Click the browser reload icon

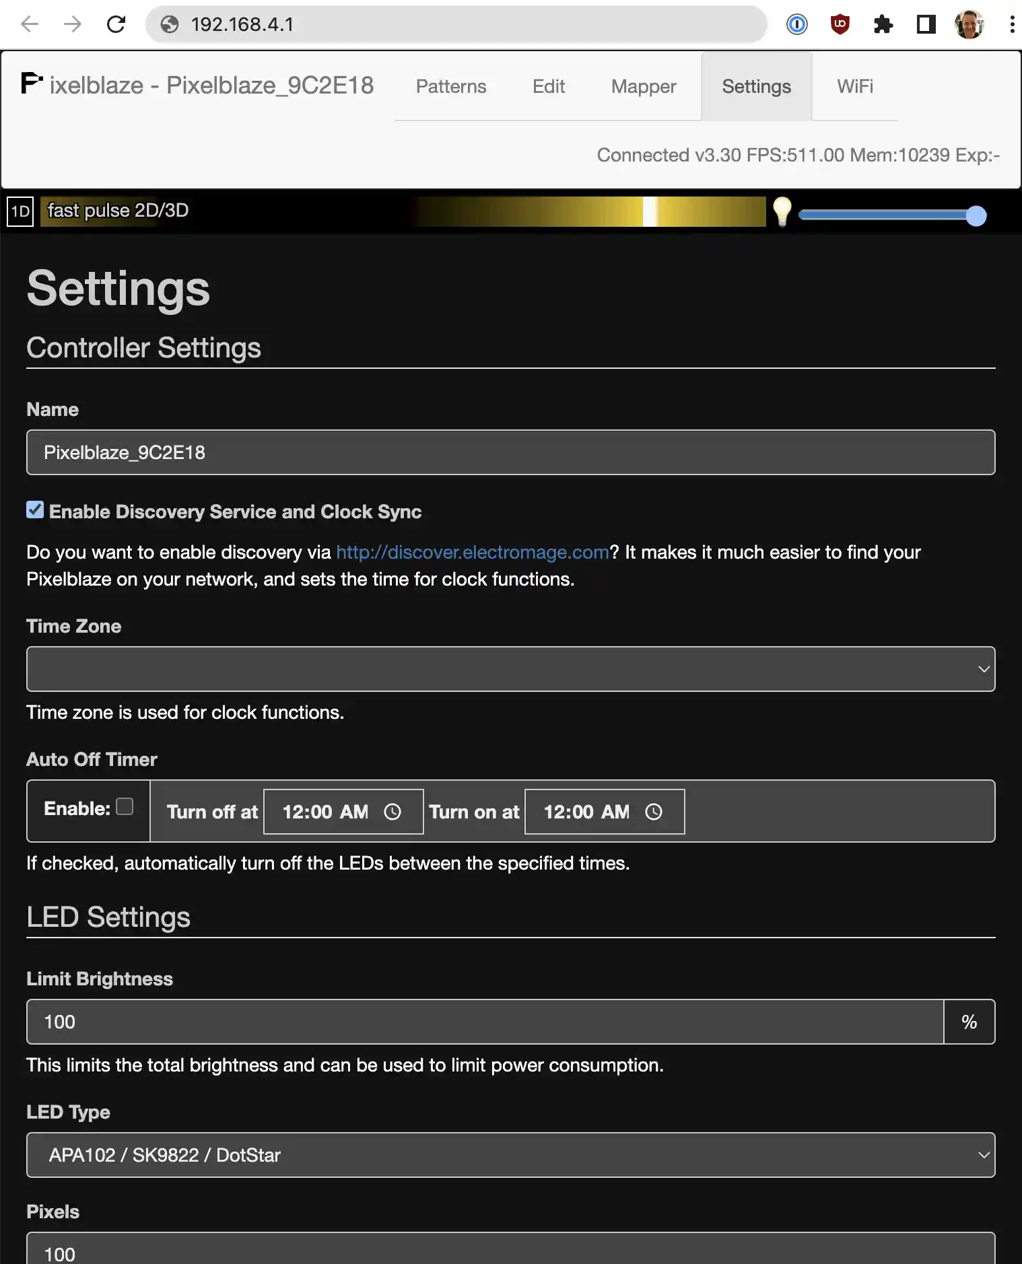pyautogui.click(x=116, y=25)
